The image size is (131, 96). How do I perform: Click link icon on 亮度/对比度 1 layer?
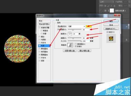108,11
